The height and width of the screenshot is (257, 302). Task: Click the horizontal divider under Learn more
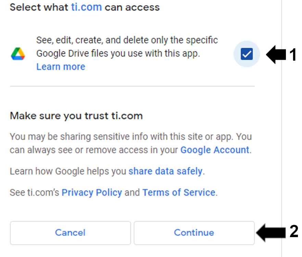(x=132, y=86)
